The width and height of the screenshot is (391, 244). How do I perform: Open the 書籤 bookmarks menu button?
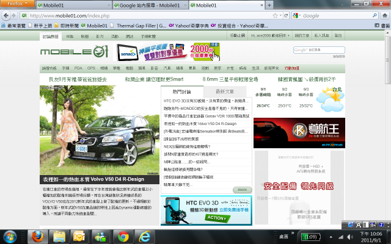382,26
